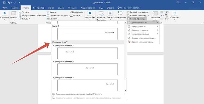This screenshot has height=104, width=204.
Task: Click the Рисунки pictures button
Action: pyautogui.click(x=24, y=12)
